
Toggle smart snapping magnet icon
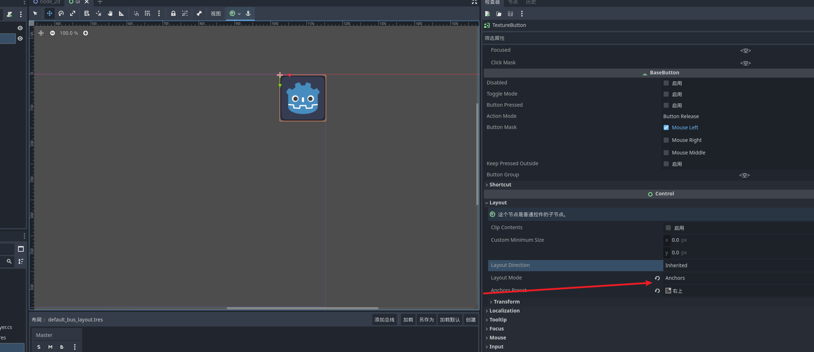pyautogui.click(x=136, y=13)
